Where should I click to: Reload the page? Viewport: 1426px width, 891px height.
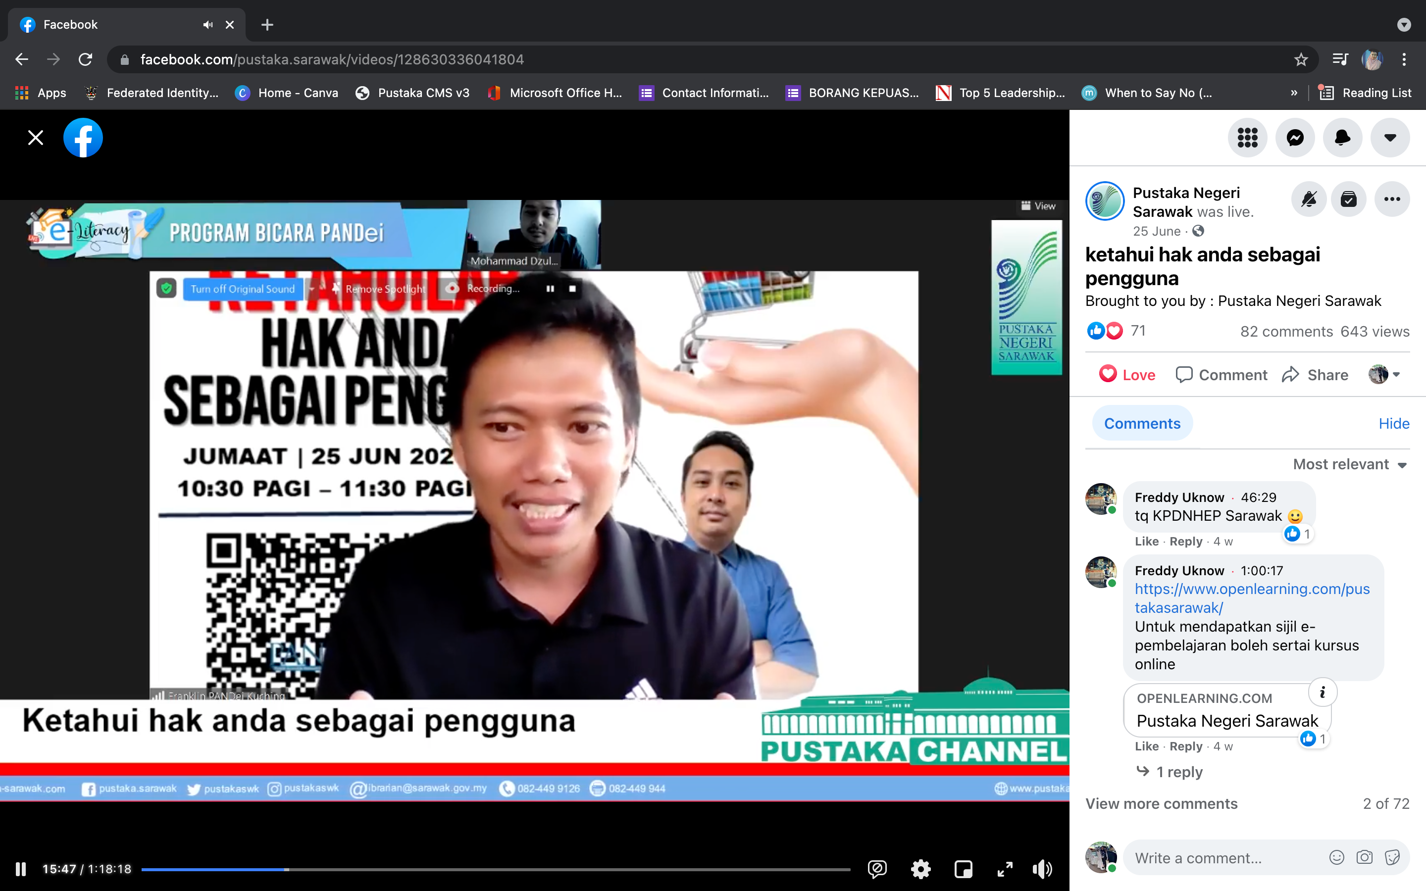[x=86, y=59]
